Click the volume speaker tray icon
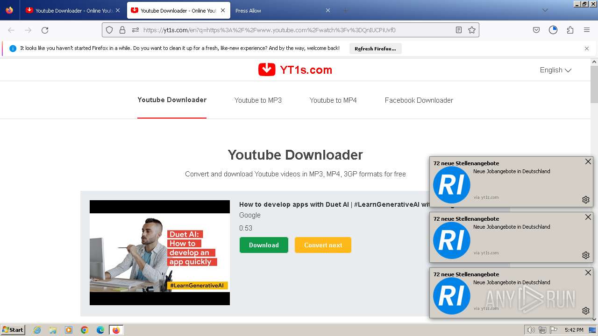The width and height of the screenshot is (598, 336). click(531, 330)
